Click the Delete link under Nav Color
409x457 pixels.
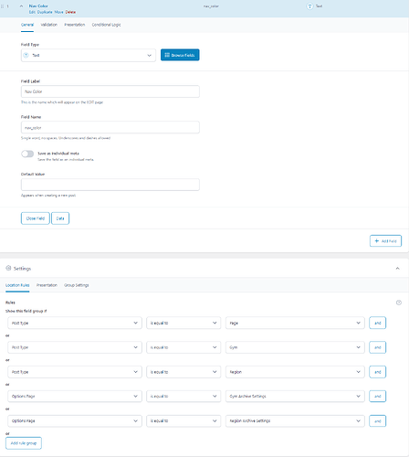pyautogui.click(x=70, y=12)
